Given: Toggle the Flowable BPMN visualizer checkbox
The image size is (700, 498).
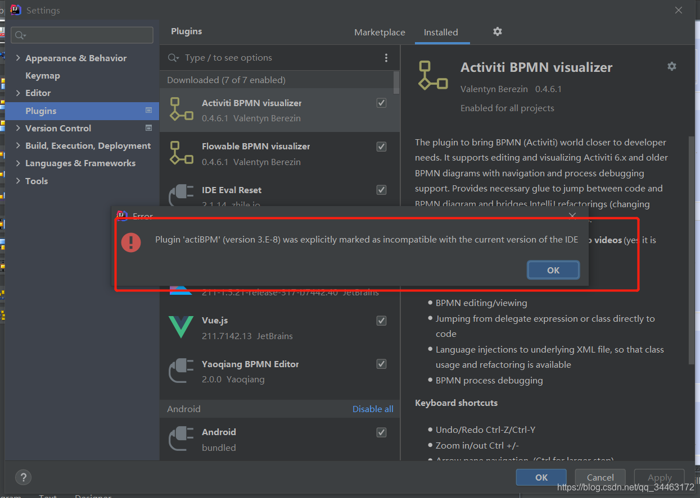Looking at the screenshot, I should pos(381,147).
